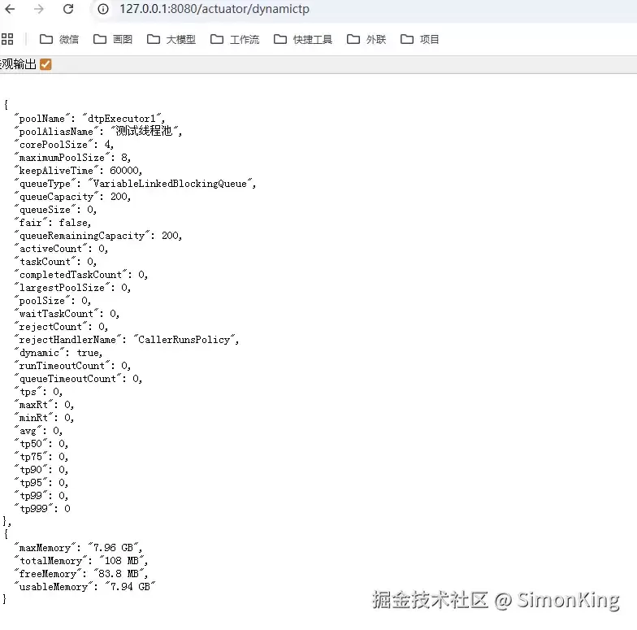Click the tp90 line
The height and width of the screenshot is (630, 637).
pos(41,470)
